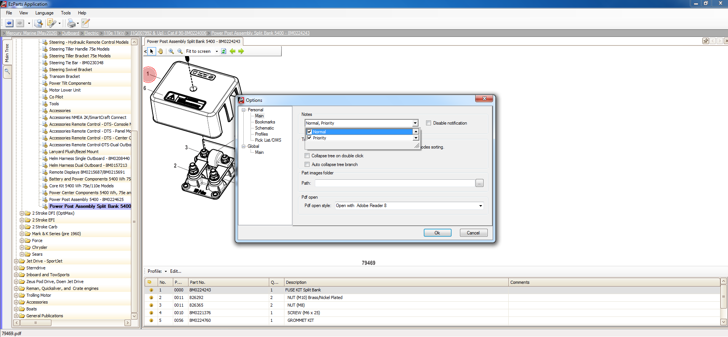Open the checklist pencil pick list icon
Screen dimensions: 728x337
pyautogui.click(x=86, y=23)
